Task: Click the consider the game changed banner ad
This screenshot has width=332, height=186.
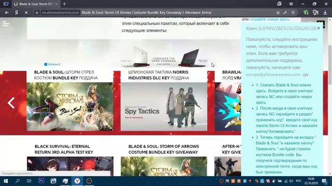Action: click(x=164, y=56)
